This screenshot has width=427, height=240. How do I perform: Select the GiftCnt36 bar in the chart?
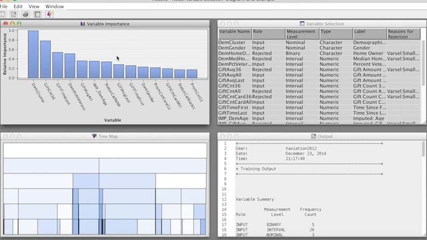tap(45, 59)
